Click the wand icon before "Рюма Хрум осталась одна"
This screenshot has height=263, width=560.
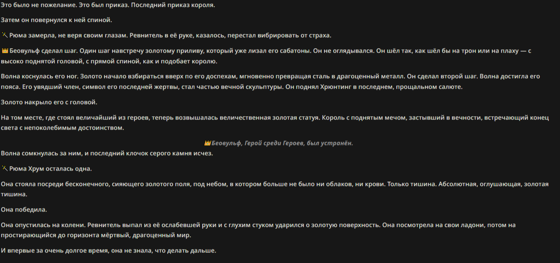coord(4,169)
